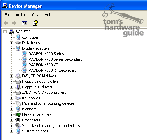Expand the Disk drives node
Screen dimensions: 147x140
(11, 43)
